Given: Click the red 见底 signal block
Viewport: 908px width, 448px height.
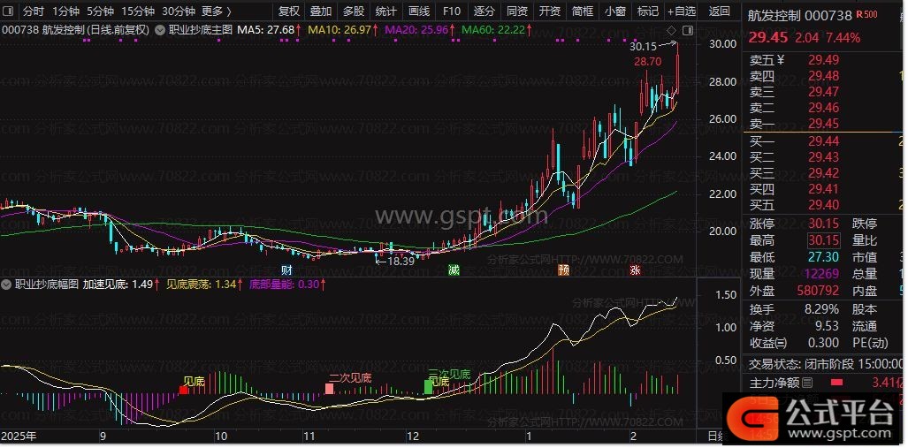Looking at the screenshot, I should (184, 390).
